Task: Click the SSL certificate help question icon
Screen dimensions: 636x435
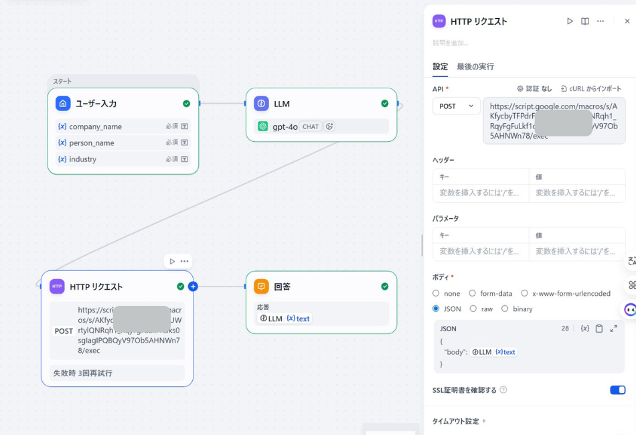Action: coord(503,390)
